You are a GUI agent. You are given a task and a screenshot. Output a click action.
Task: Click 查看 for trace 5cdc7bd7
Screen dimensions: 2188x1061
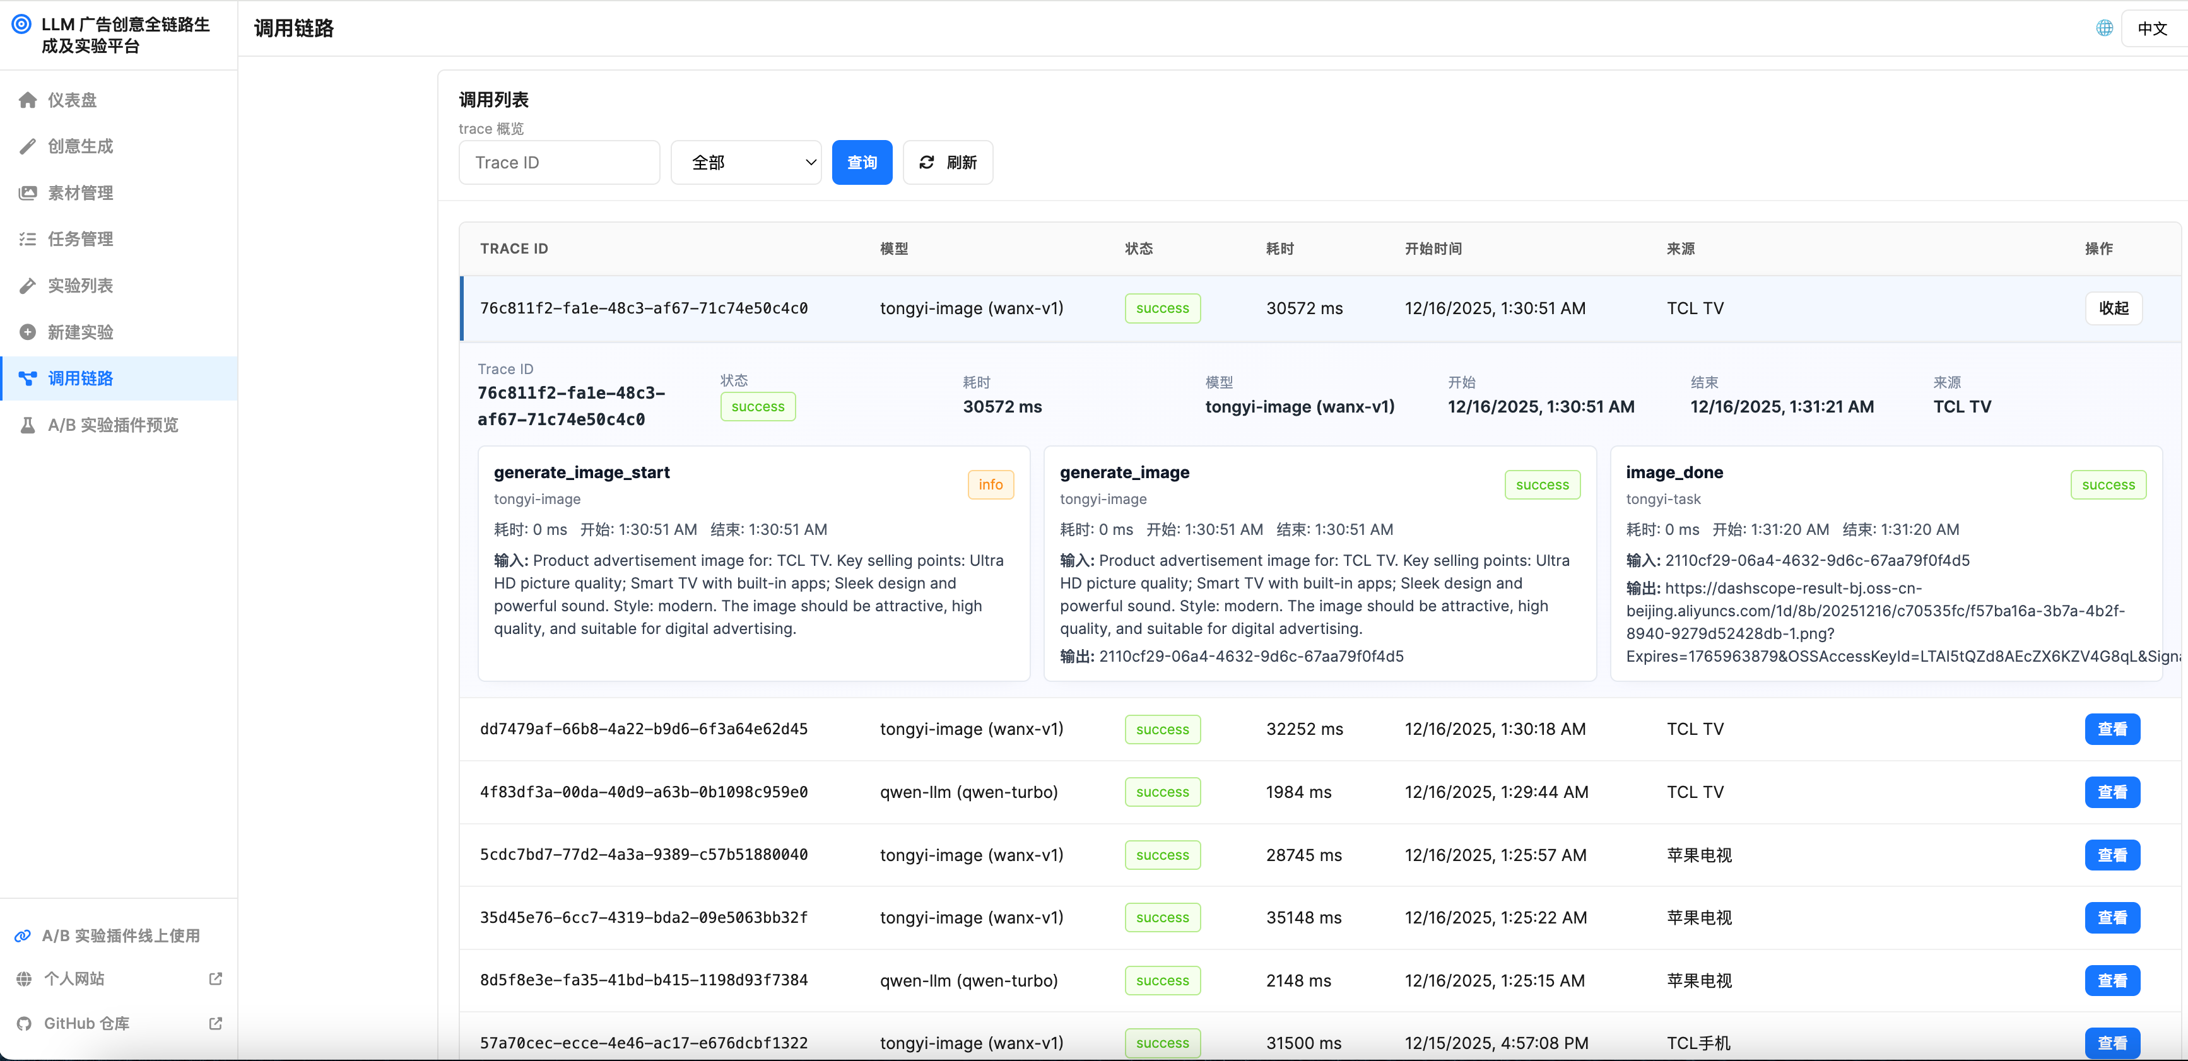2112,855
